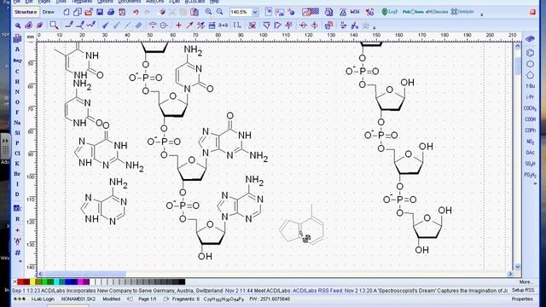Switch to Structure mode
Image resolution: width=546 pixels, height=307 pixels.
pos(26,12)
